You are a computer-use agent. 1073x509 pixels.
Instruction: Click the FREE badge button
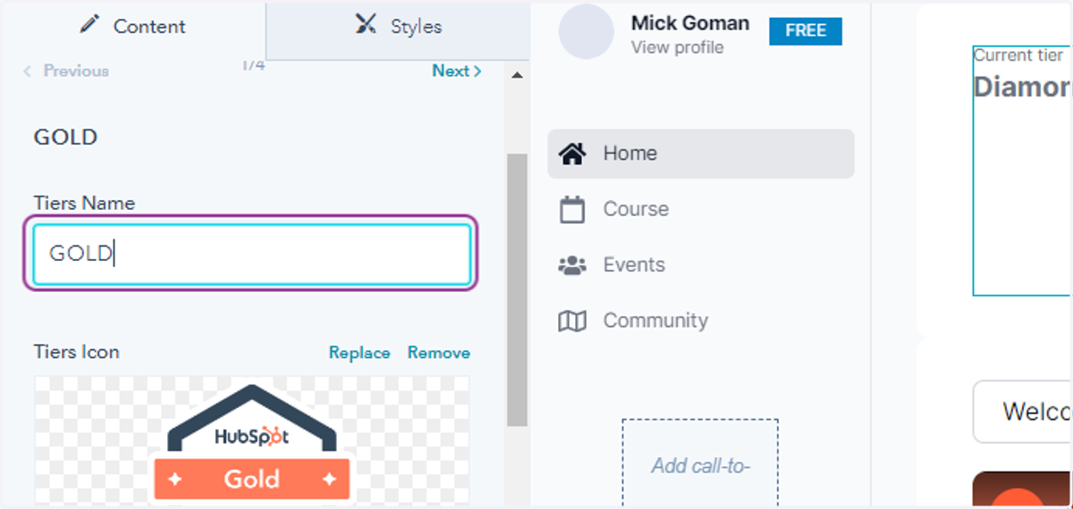click(806, 30)
